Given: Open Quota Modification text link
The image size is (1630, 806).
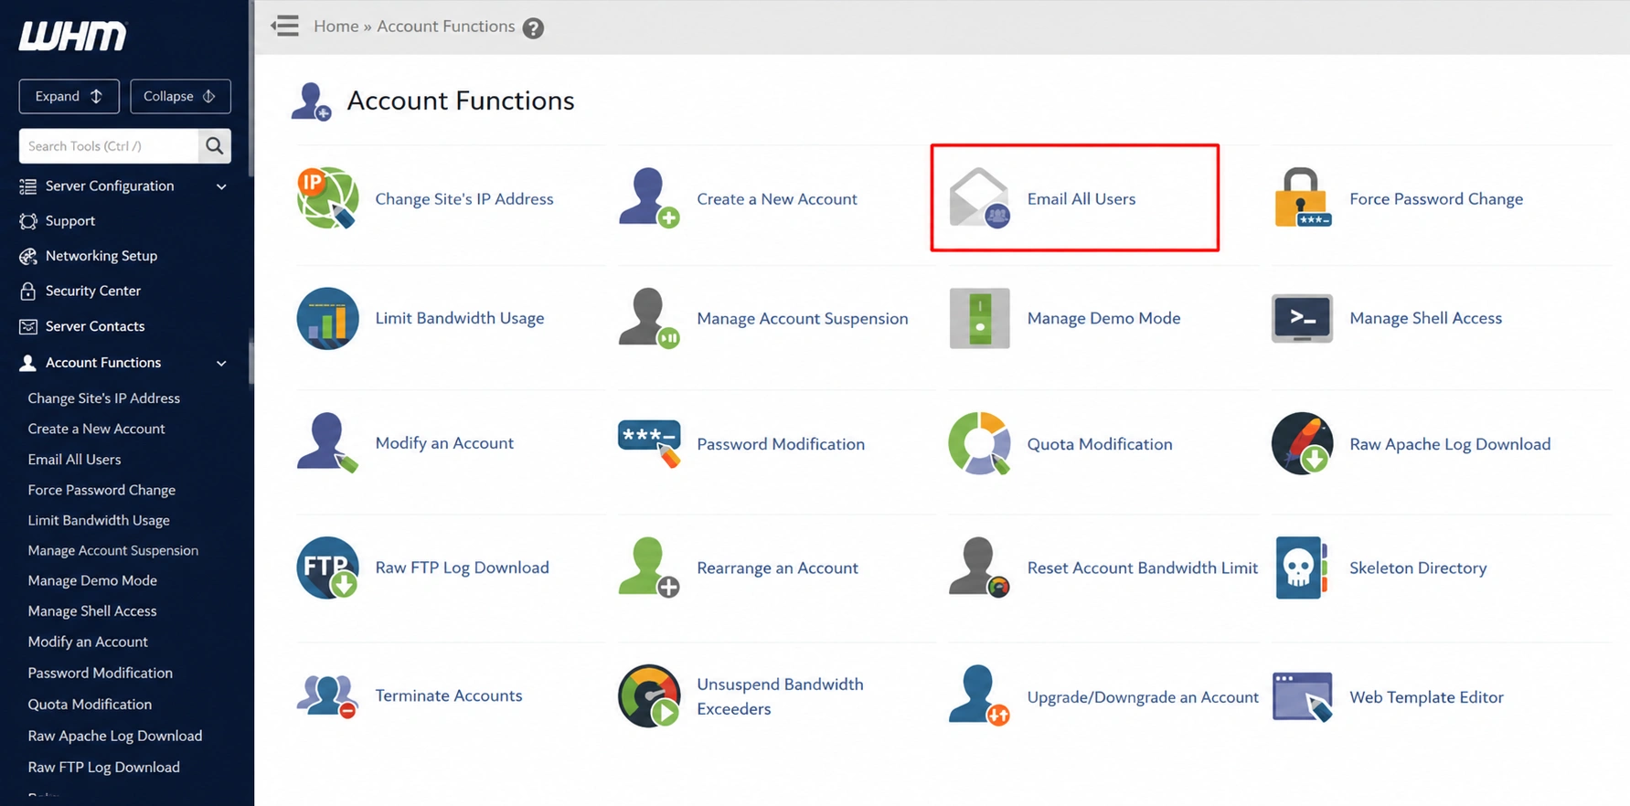Looking at the screenshot, I should coord(1100,444).
